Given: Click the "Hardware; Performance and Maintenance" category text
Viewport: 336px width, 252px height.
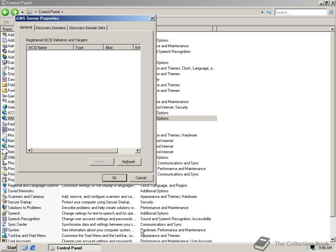Looking at the screenshot, I should [x=173, y=230].
